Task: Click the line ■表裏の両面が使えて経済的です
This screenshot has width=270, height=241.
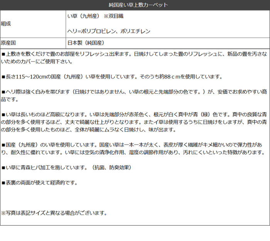Action: coord(40,183)
